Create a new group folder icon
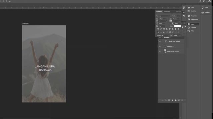The width and height of the screenshot is (213, 119). tap(176, 100)
